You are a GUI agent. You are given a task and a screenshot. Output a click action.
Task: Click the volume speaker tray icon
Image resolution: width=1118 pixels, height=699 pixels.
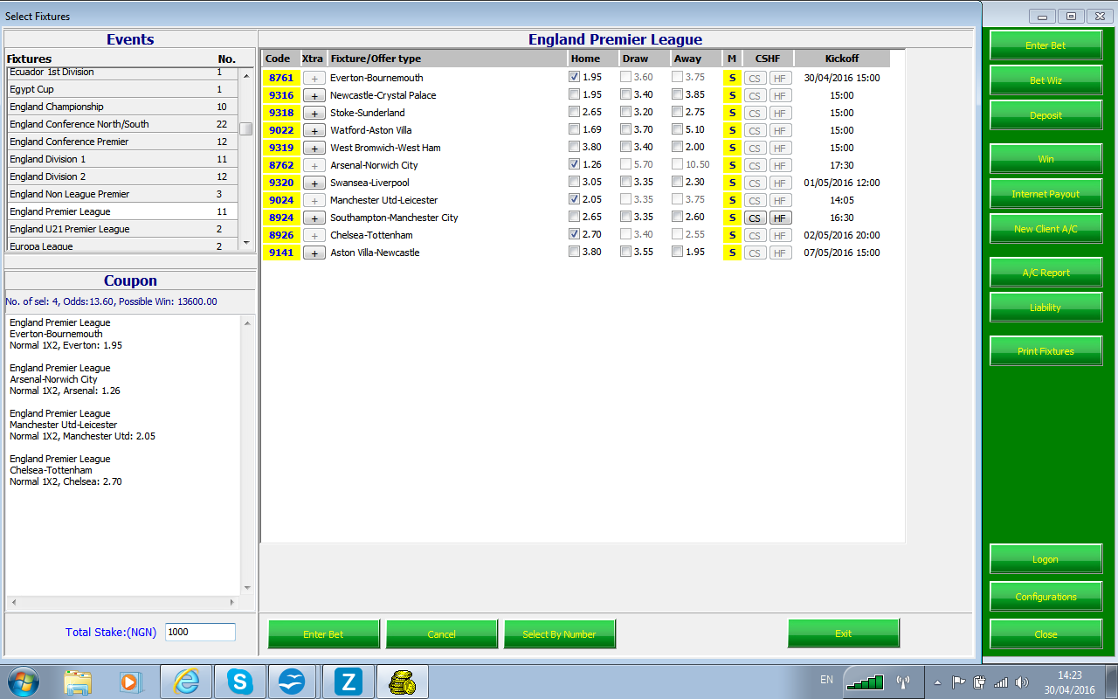(x=1023, y=682)
